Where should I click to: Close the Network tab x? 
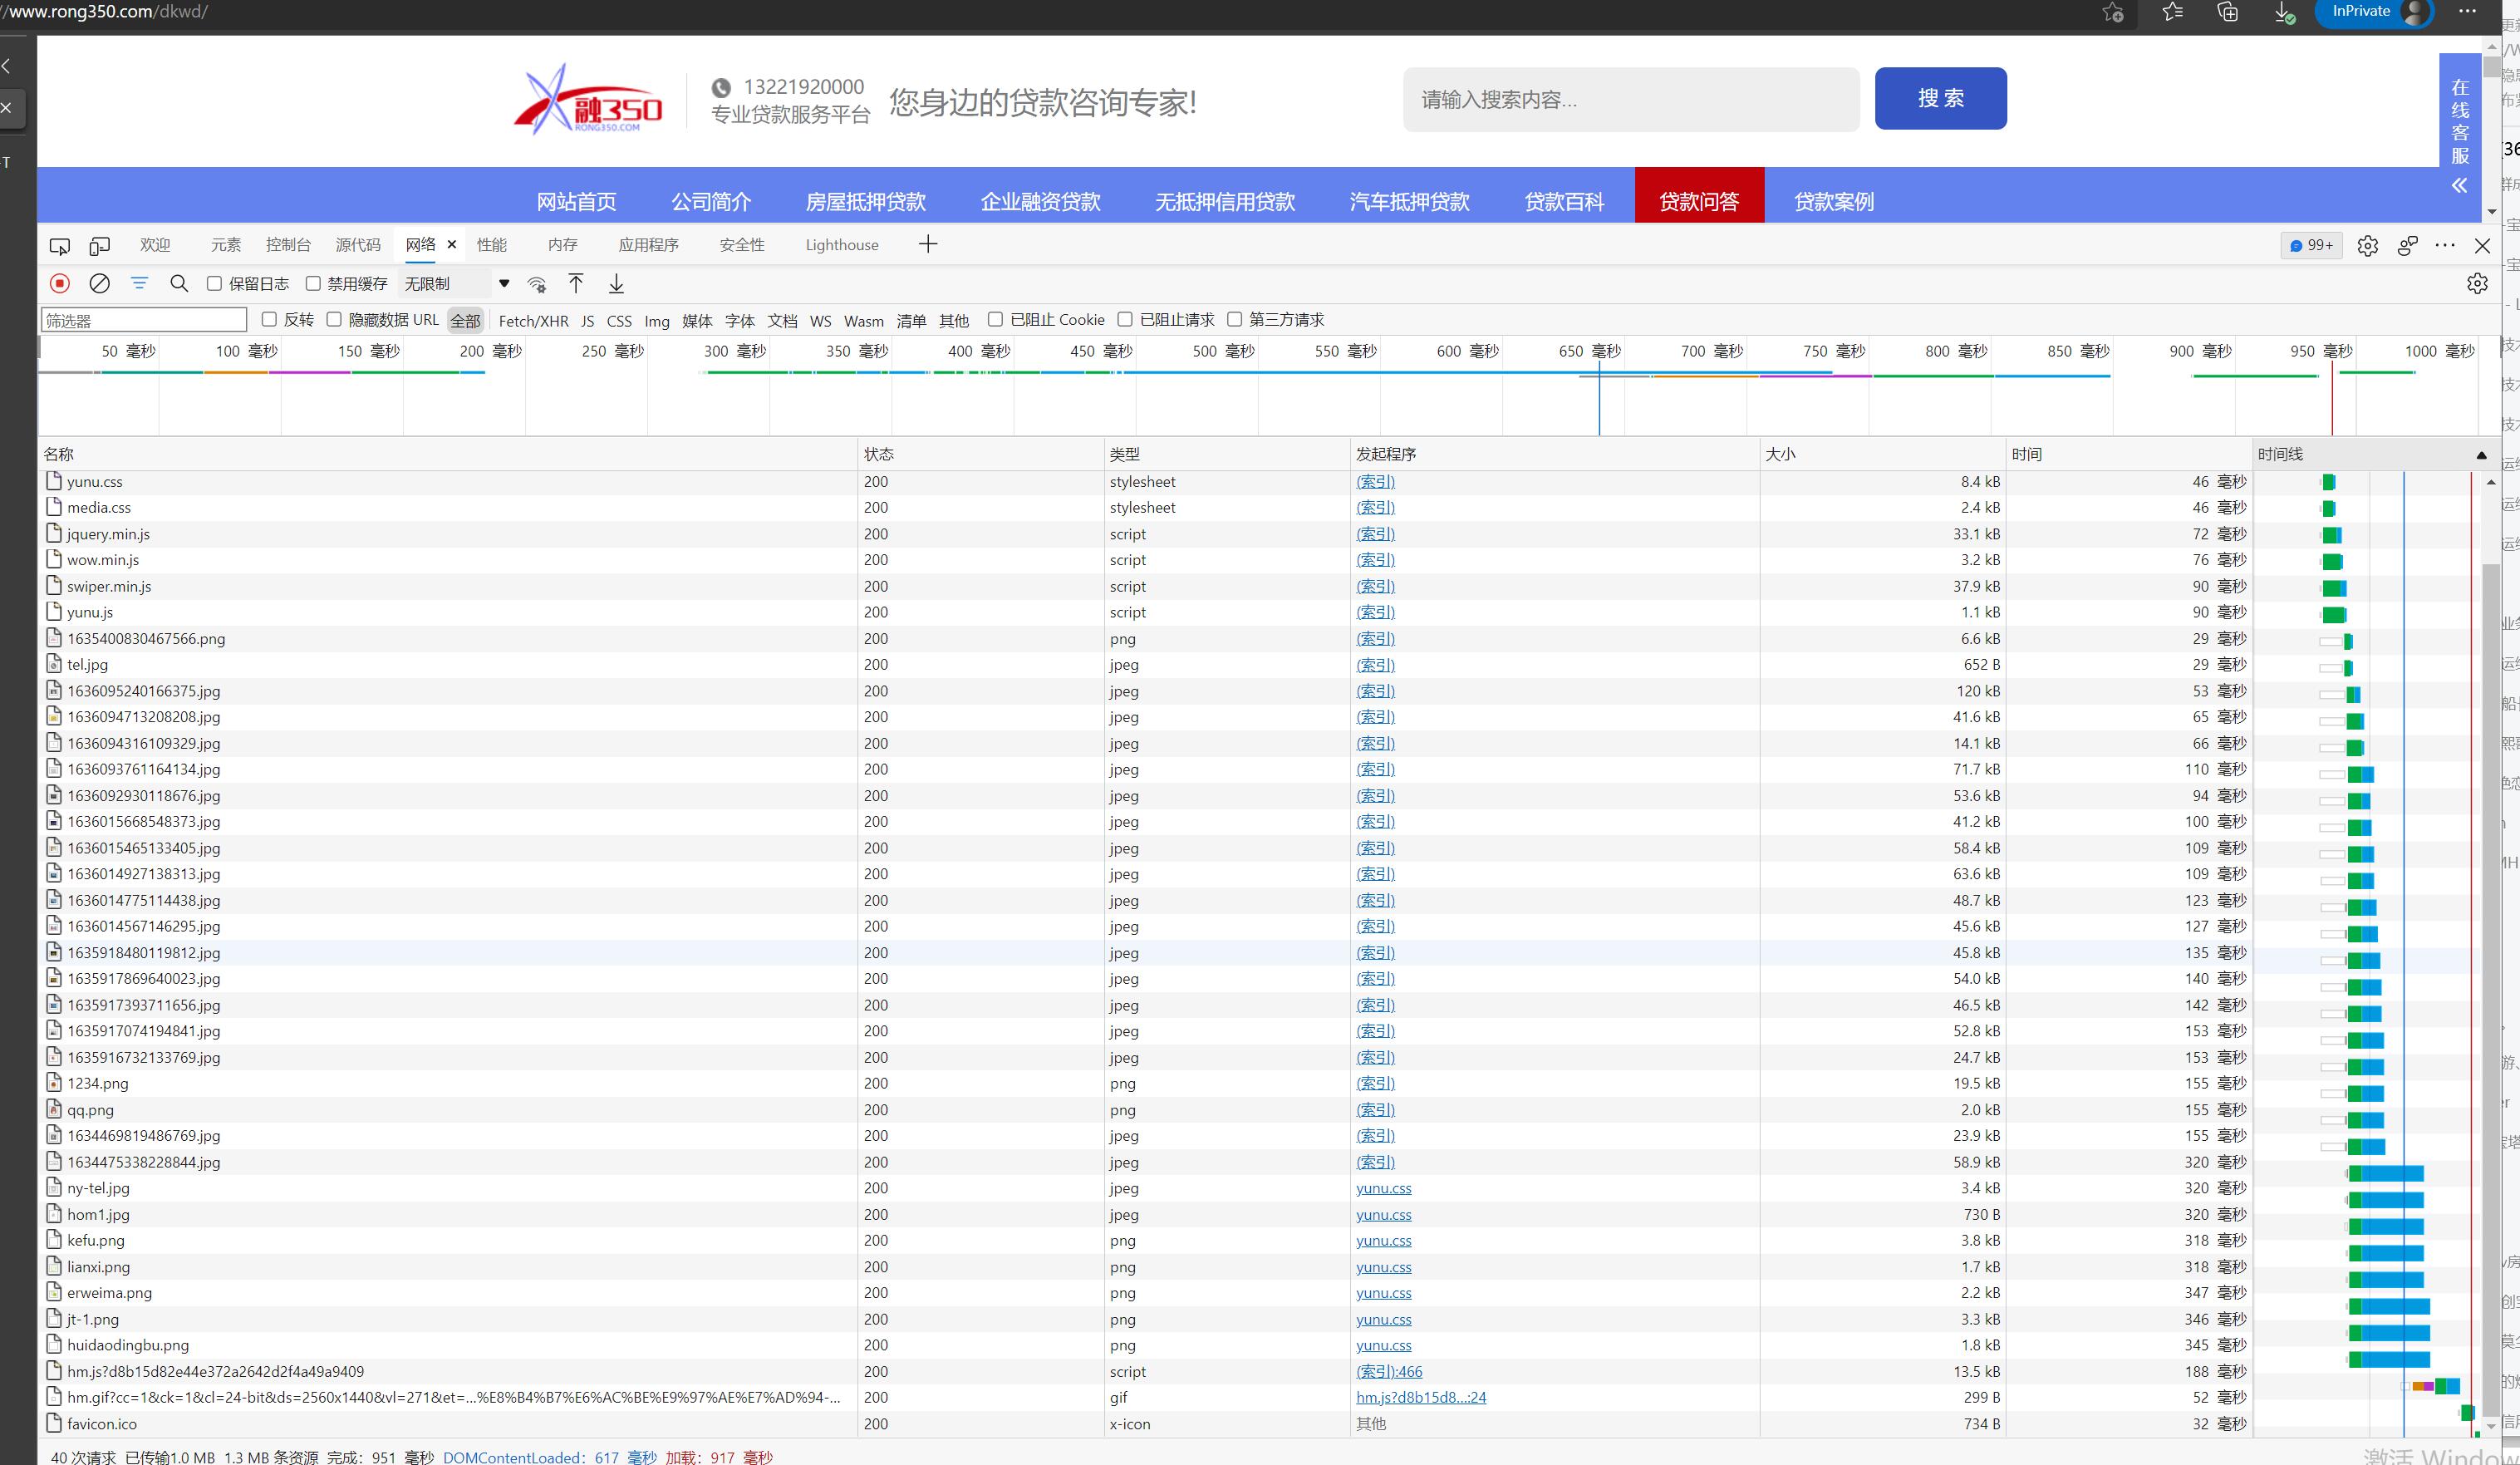pyautogui.click(x=451, y=245)
